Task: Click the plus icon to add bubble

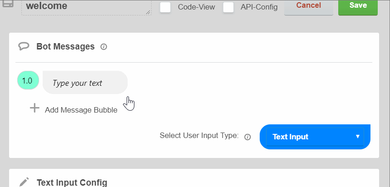Action: point(35,108)
